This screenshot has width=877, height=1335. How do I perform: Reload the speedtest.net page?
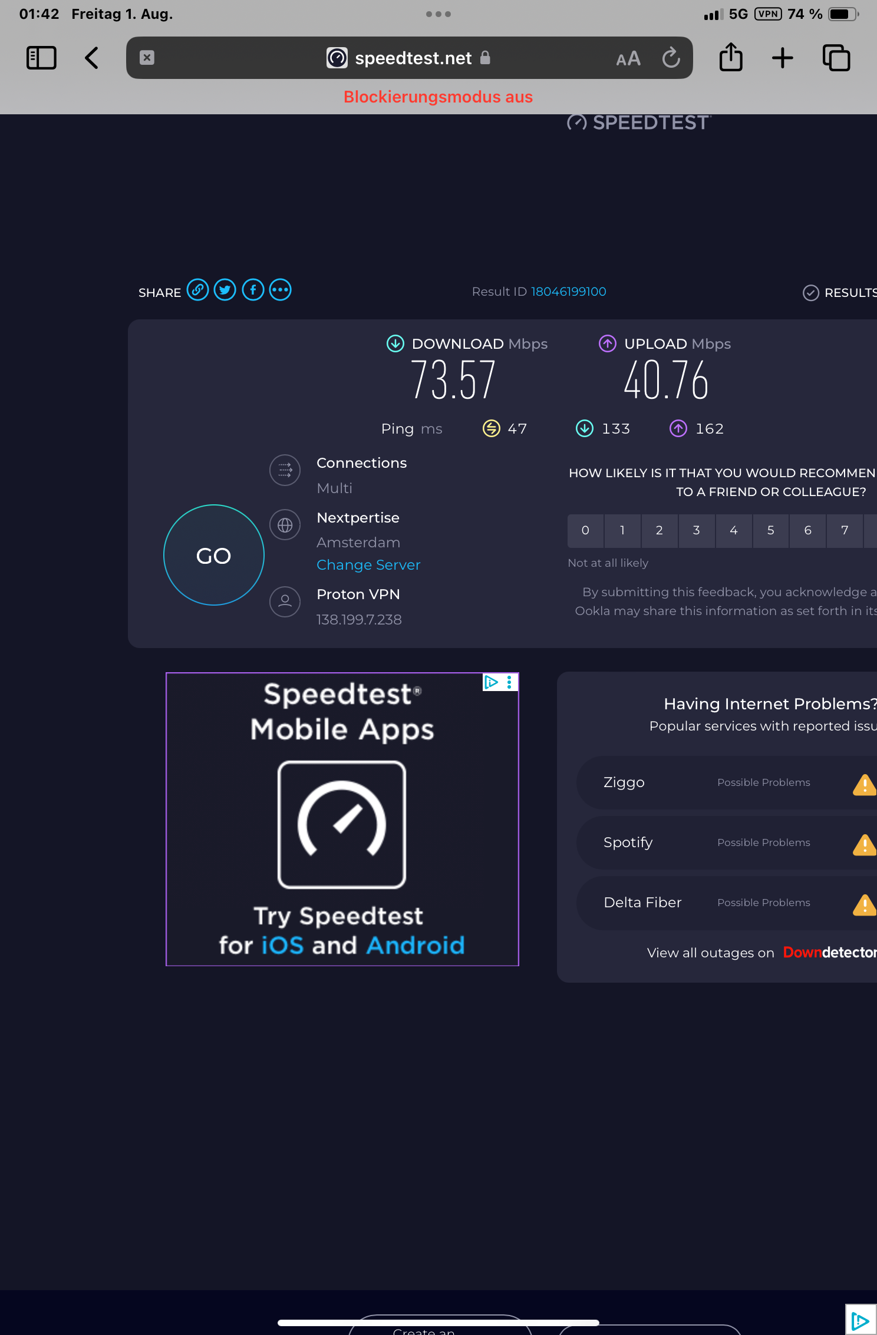click(x=671, y=58)
